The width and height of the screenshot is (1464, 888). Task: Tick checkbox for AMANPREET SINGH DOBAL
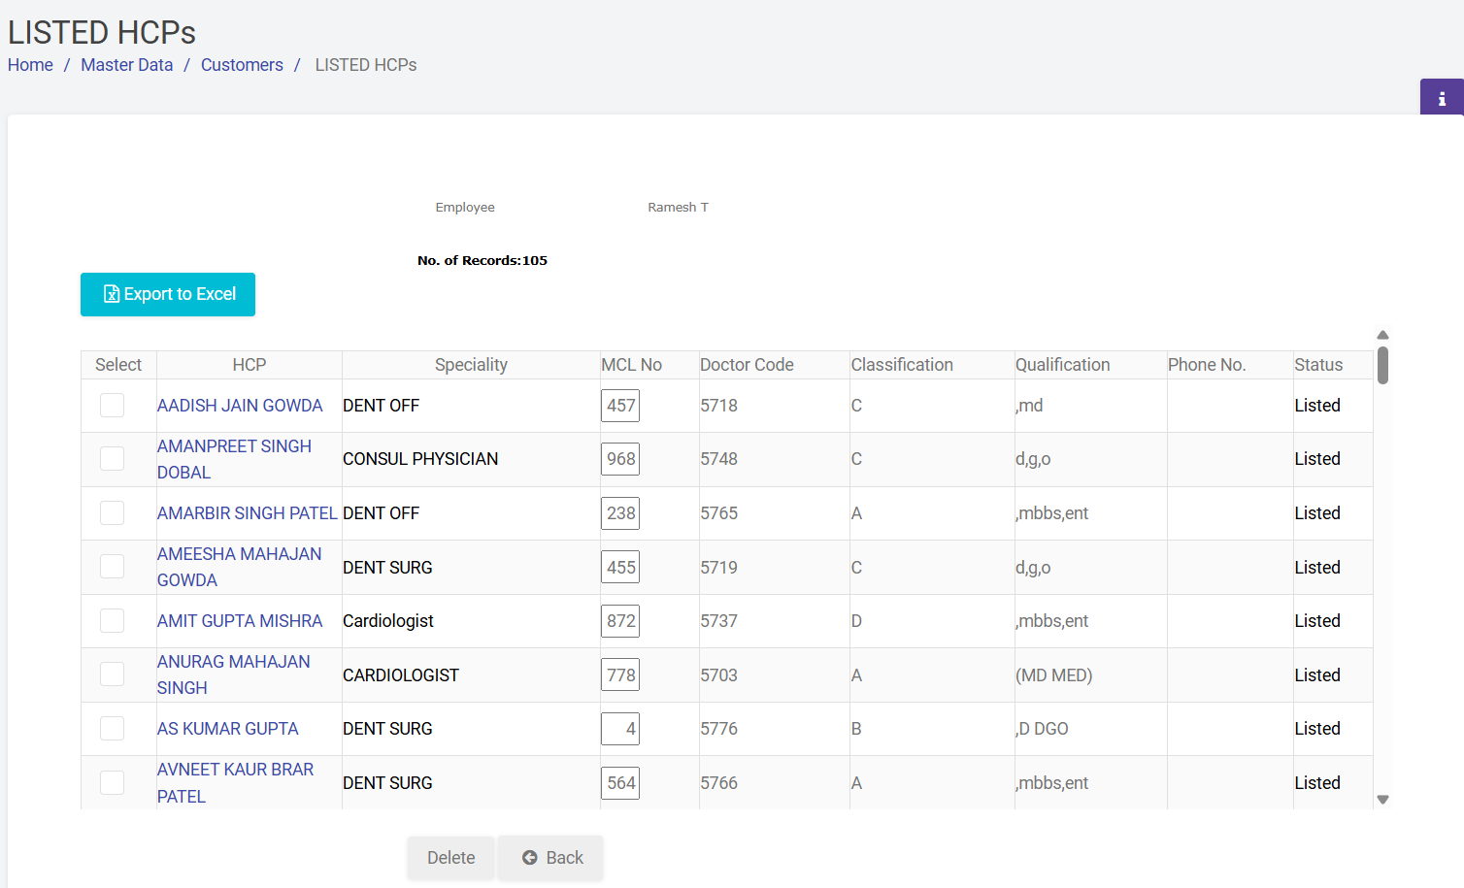[x=113, y=459]
